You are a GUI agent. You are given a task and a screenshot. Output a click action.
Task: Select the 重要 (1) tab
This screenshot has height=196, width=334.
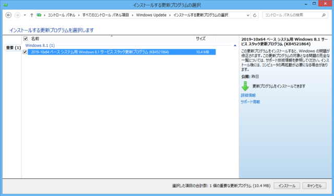pos(13,47)
